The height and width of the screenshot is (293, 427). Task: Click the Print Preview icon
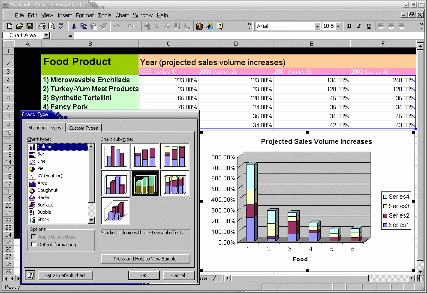(51, 26)
